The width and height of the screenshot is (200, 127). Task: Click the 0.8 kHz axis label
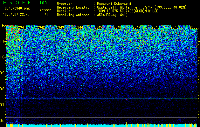pos(3,89)
